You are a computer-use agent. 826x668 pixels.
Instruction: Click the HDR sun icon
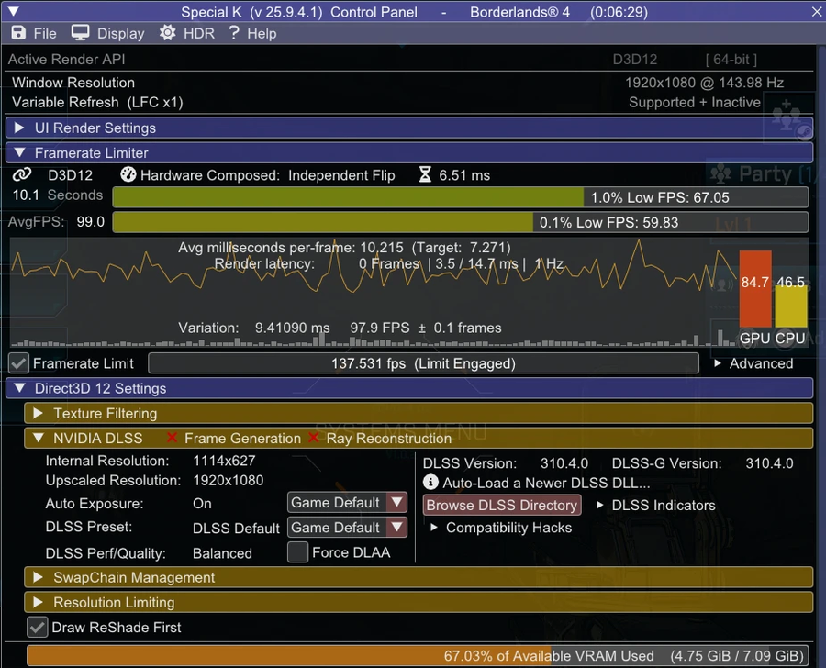pos(167,33)
